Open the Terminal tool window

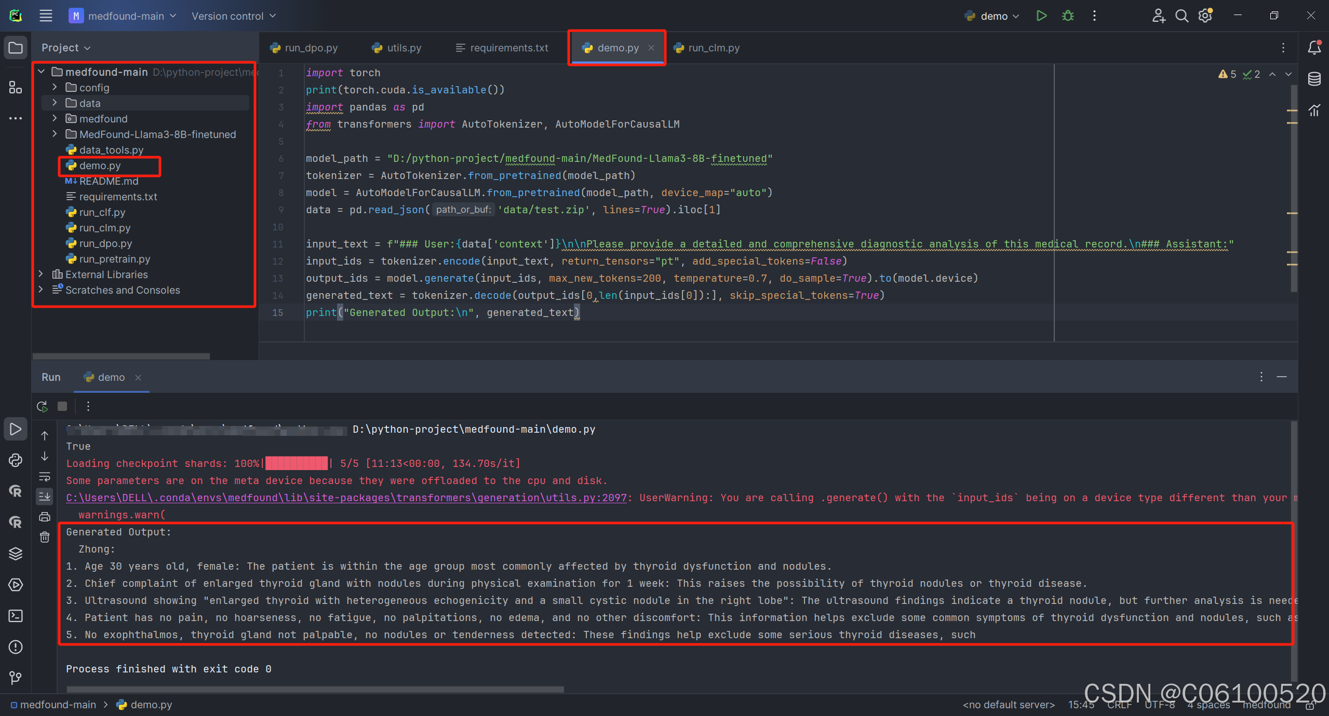tap(16, 616)
